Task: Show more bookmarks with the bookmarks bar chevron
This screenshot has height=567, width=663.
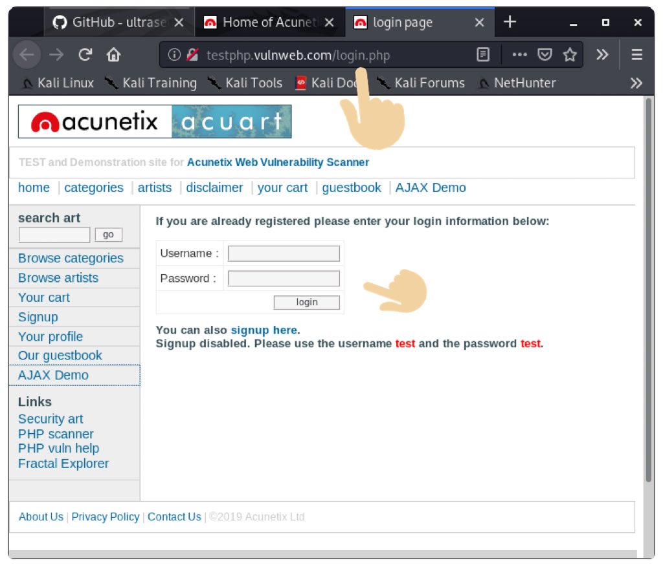Action: [x=636, y=83]
